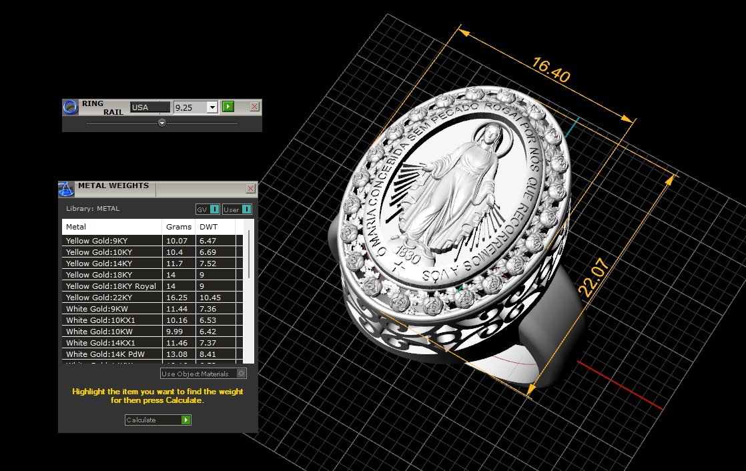Viewport: 746px width, 471px height.
Task: Select the Yellow Gold:18KY row
Action: (x=152, y=275)
